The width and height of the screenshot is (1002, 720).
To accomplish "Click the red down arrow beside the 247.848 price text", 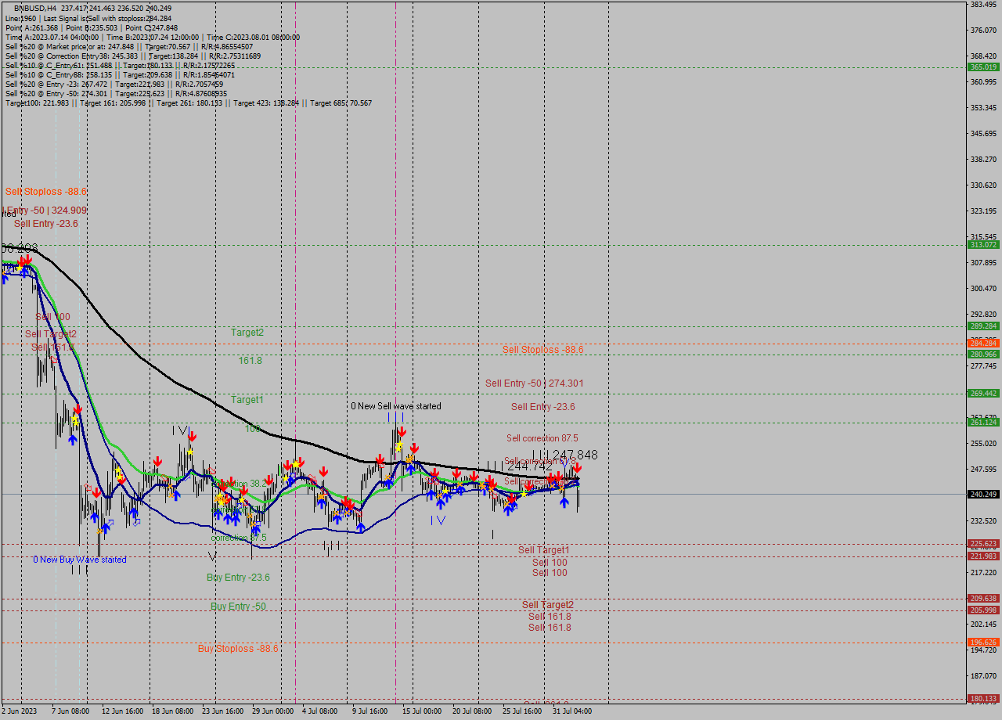I will 578,470.
